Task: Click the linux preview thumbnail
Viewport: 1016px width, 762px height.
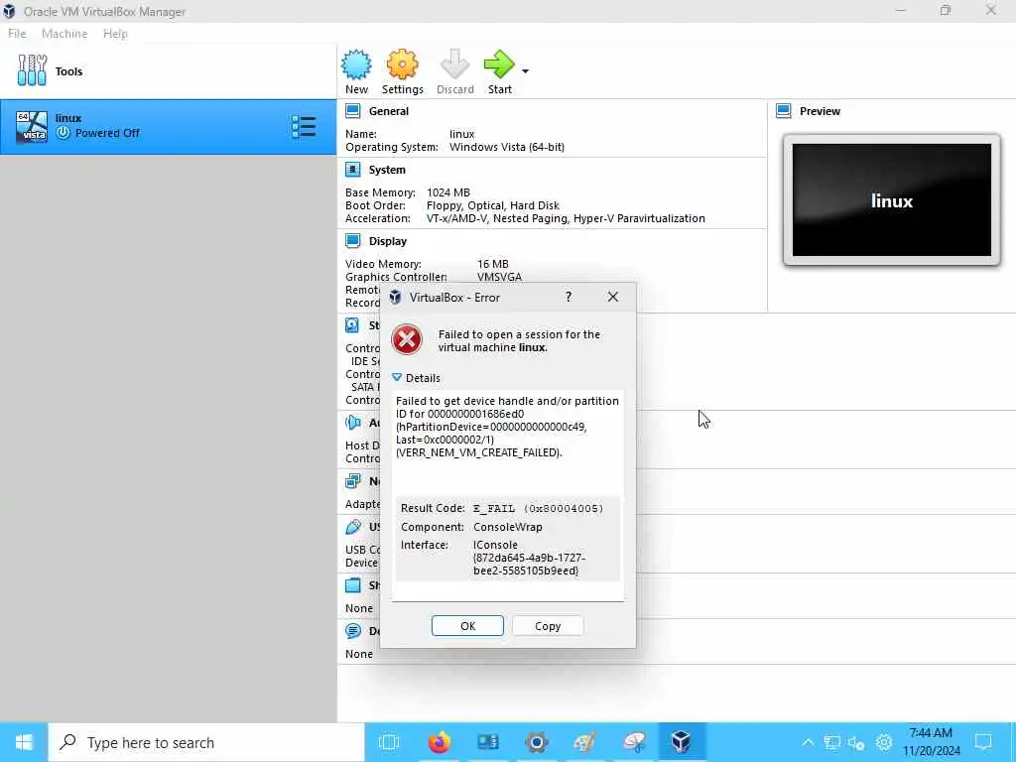Action: click(892, 200)
